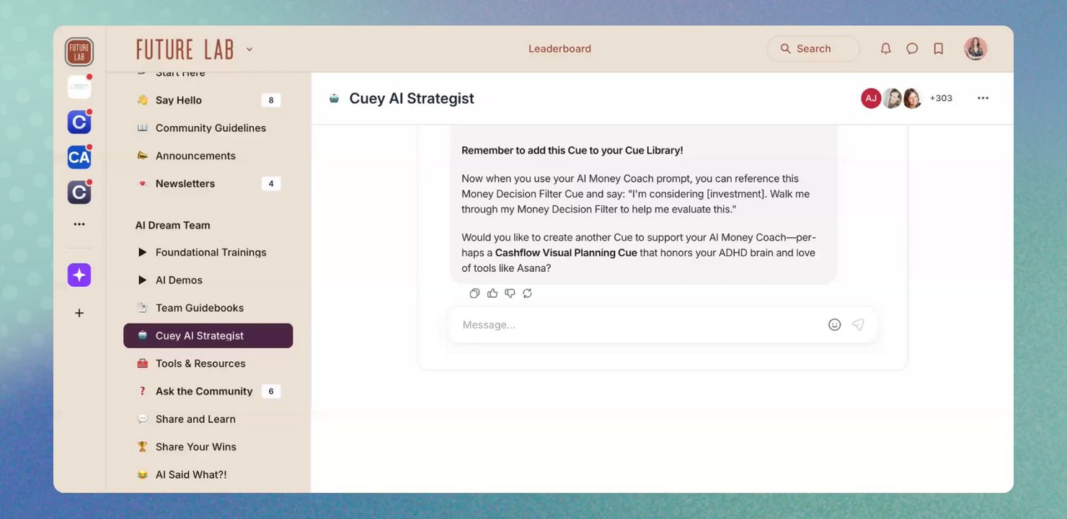Click the plus icon to add community
Image resolution: width=1067 pixels, height=519 pixels.
79,313
